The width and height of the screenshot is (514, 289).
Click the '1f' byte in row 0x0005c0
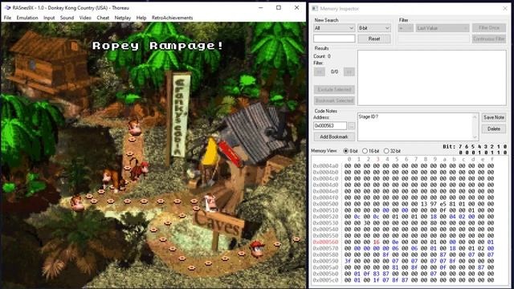(377, 280)
